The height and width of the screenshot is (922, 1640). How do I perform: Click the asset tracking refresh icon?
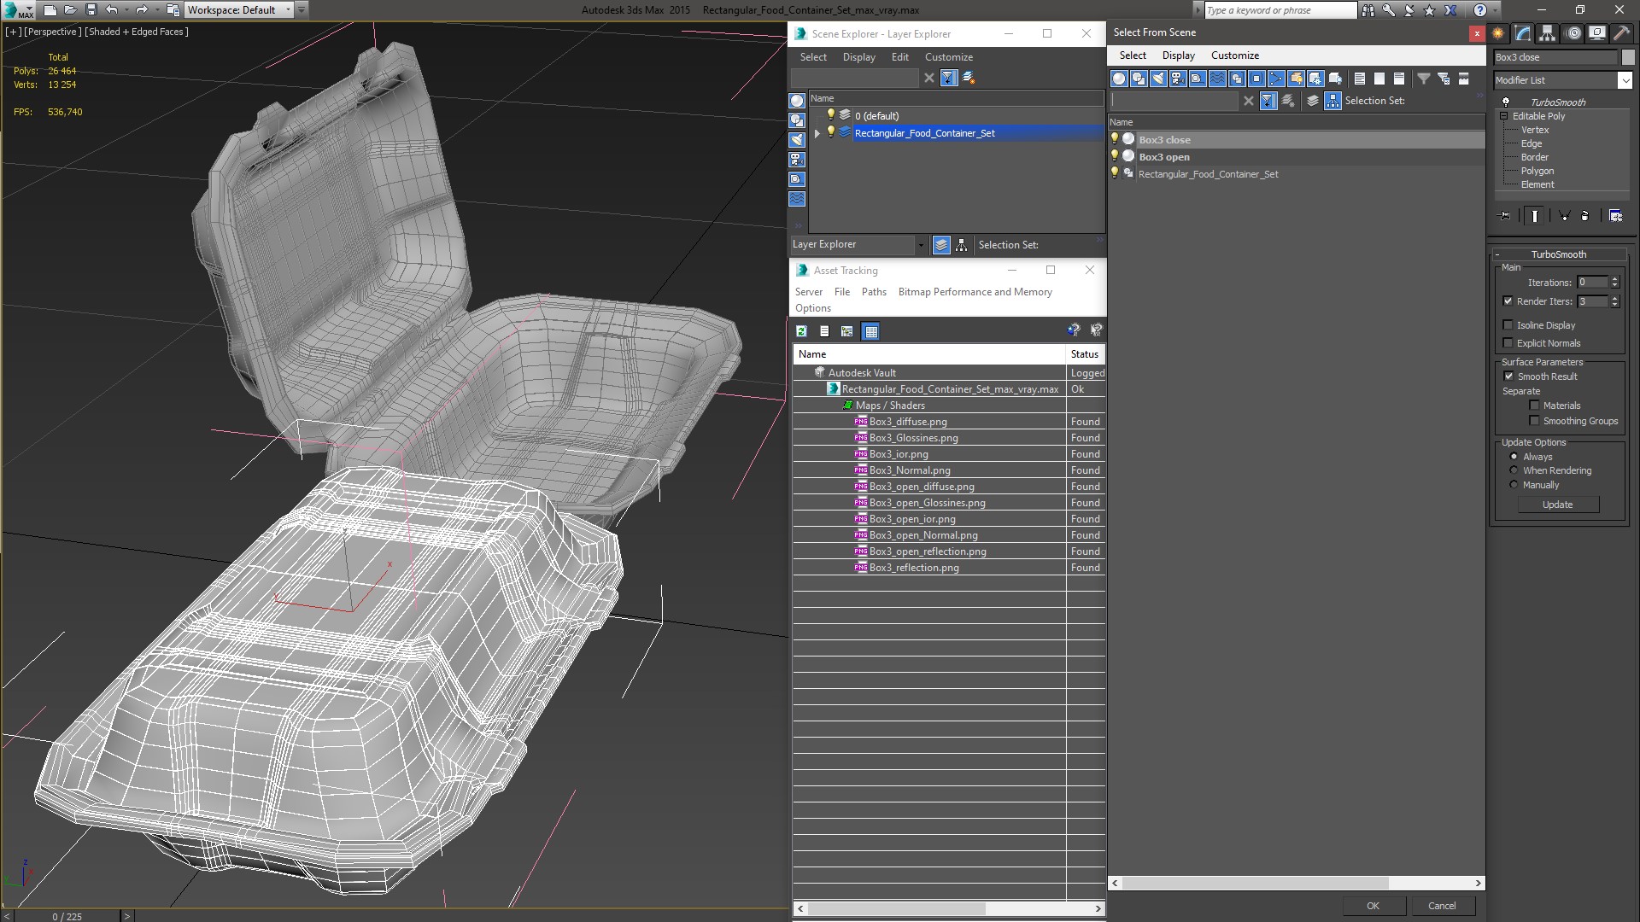tap(801, 331)
